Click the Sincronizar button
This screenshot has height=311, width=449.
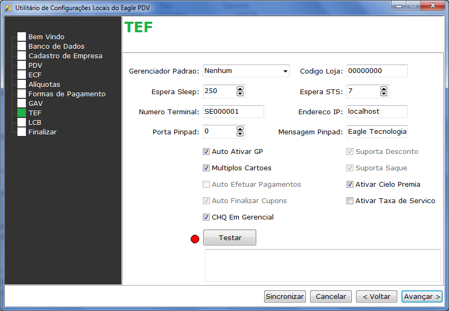tap(285, 296)
